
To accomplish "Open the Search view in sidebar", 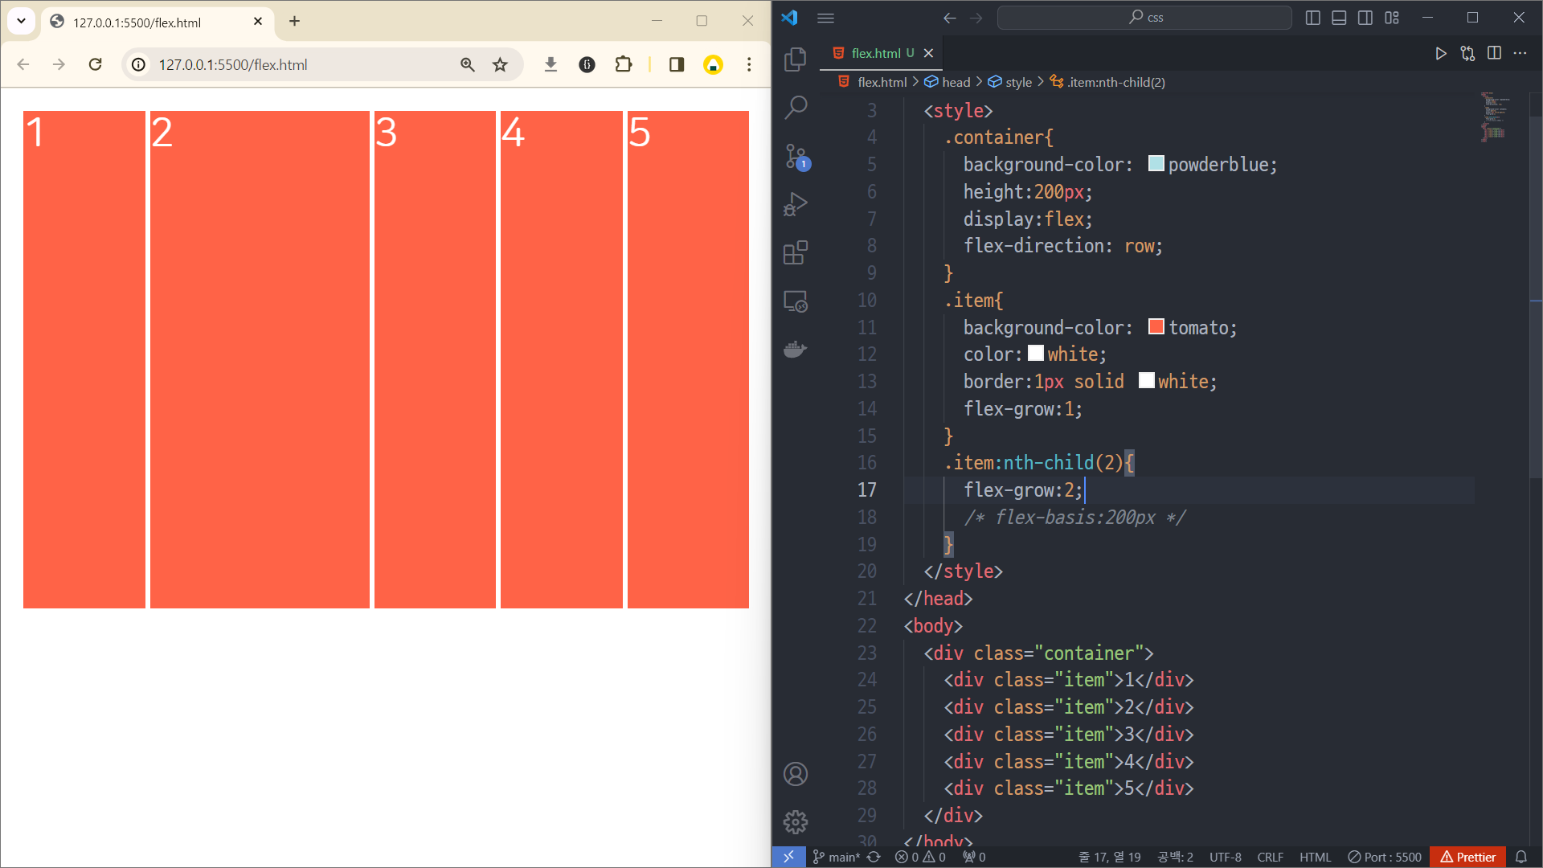I will pos(795,107).
